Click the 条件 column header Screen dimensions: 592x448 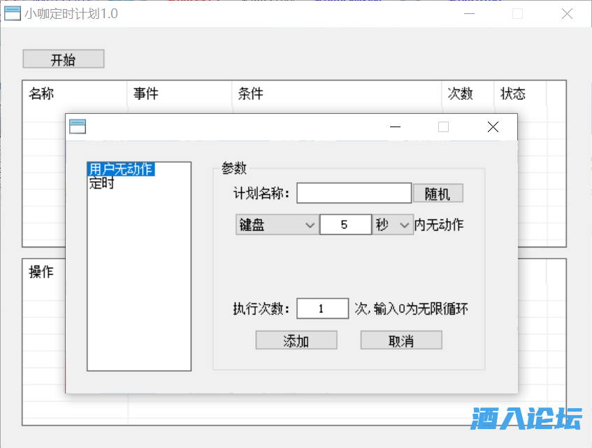pyautogui.click(x=337, y=94)
